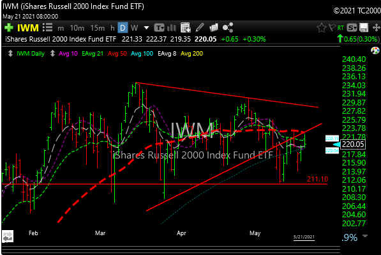Toggle the RT real-time indicator
The image size is (381, 255).
click(x=341, y=28)
